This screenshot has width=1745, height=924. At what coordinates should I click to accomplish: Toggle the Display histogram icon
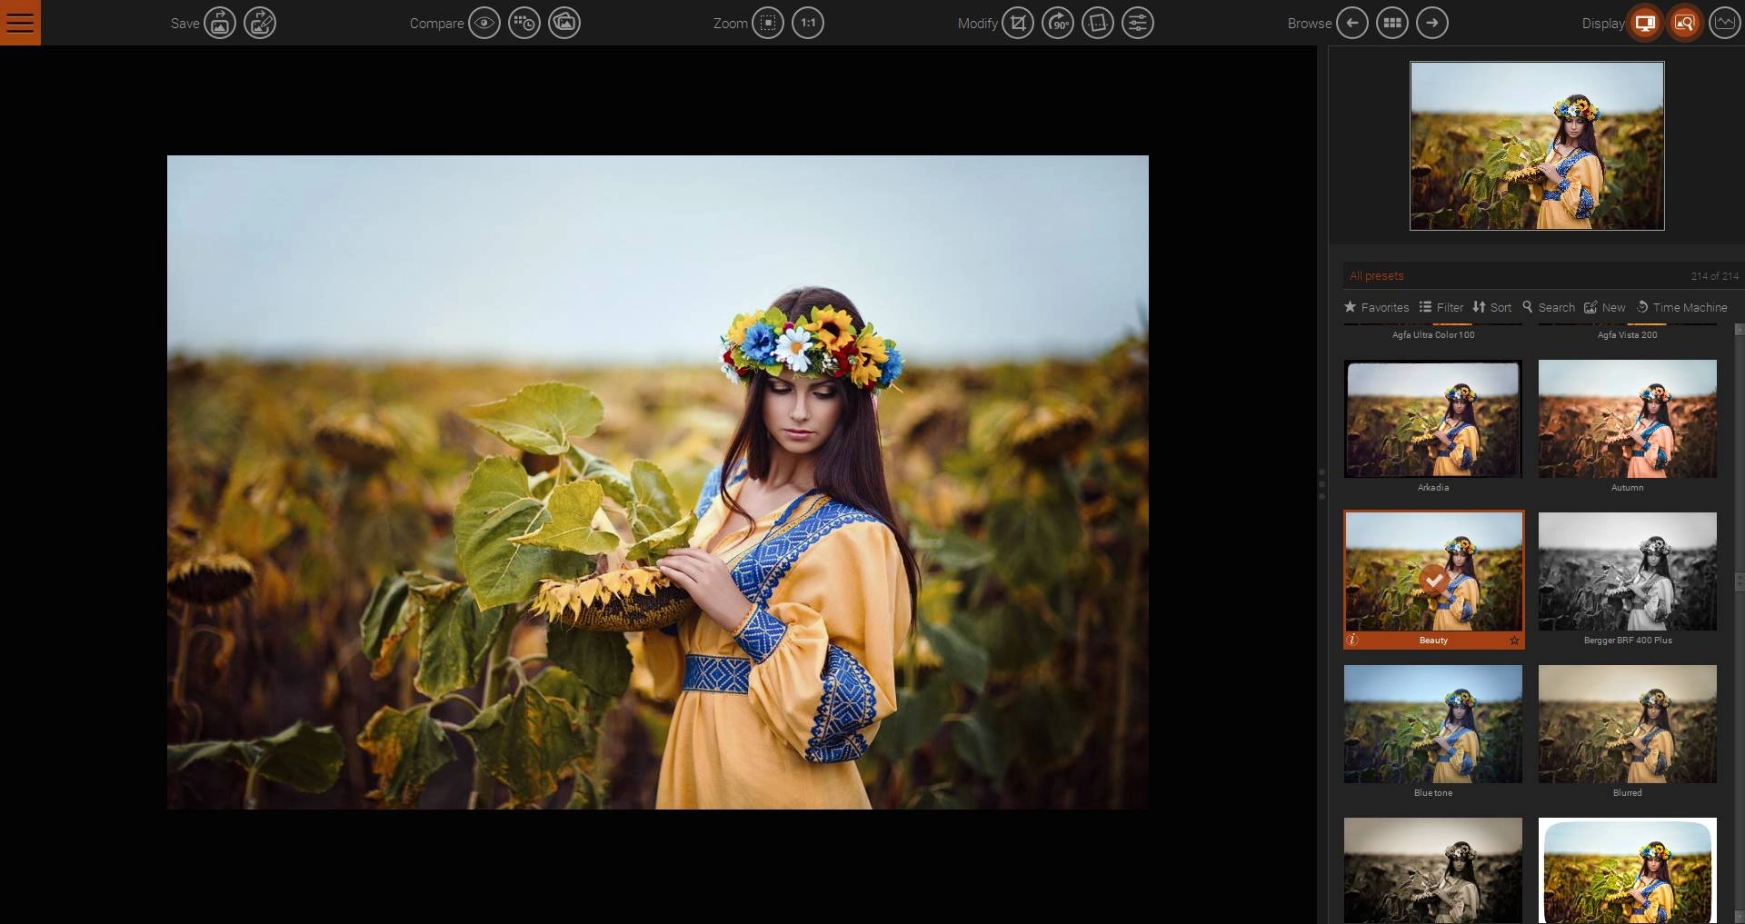click(x=1725, y=23)
